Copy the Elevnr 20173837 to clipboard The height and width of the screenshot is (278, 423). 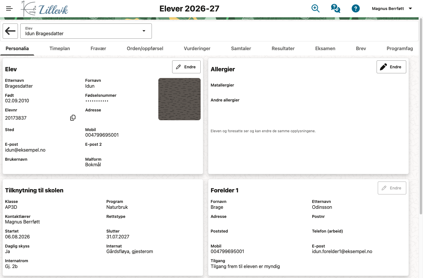pos(73,118)
